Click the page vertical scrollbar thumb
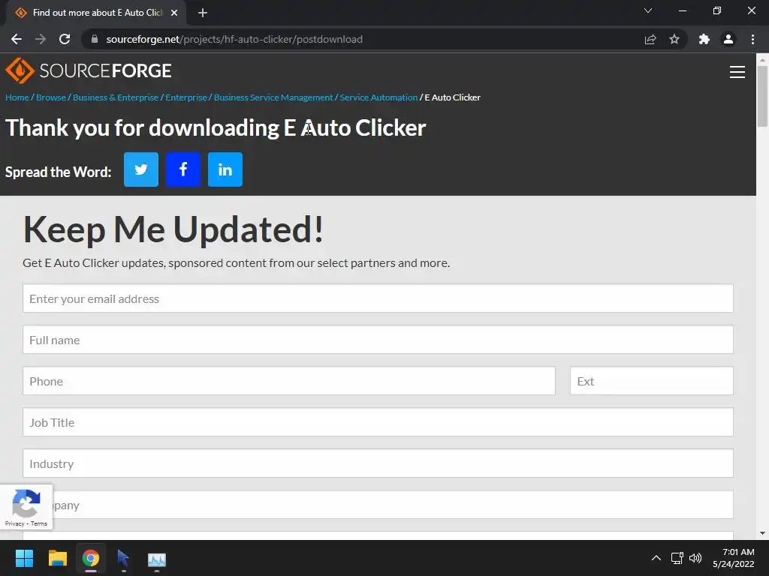Screen dimensions: 769x576 (x=763, y=96)
